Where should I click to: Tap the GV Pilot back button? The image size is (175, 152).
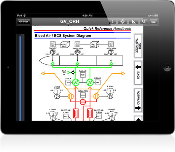coord(24,22)
